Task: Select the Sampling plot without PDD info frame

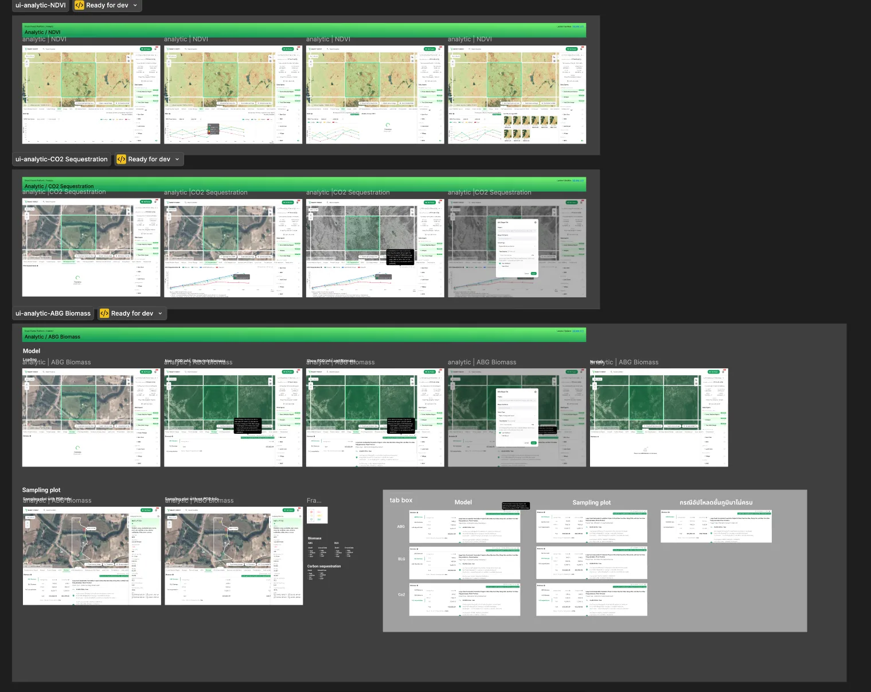Action: 233,556
